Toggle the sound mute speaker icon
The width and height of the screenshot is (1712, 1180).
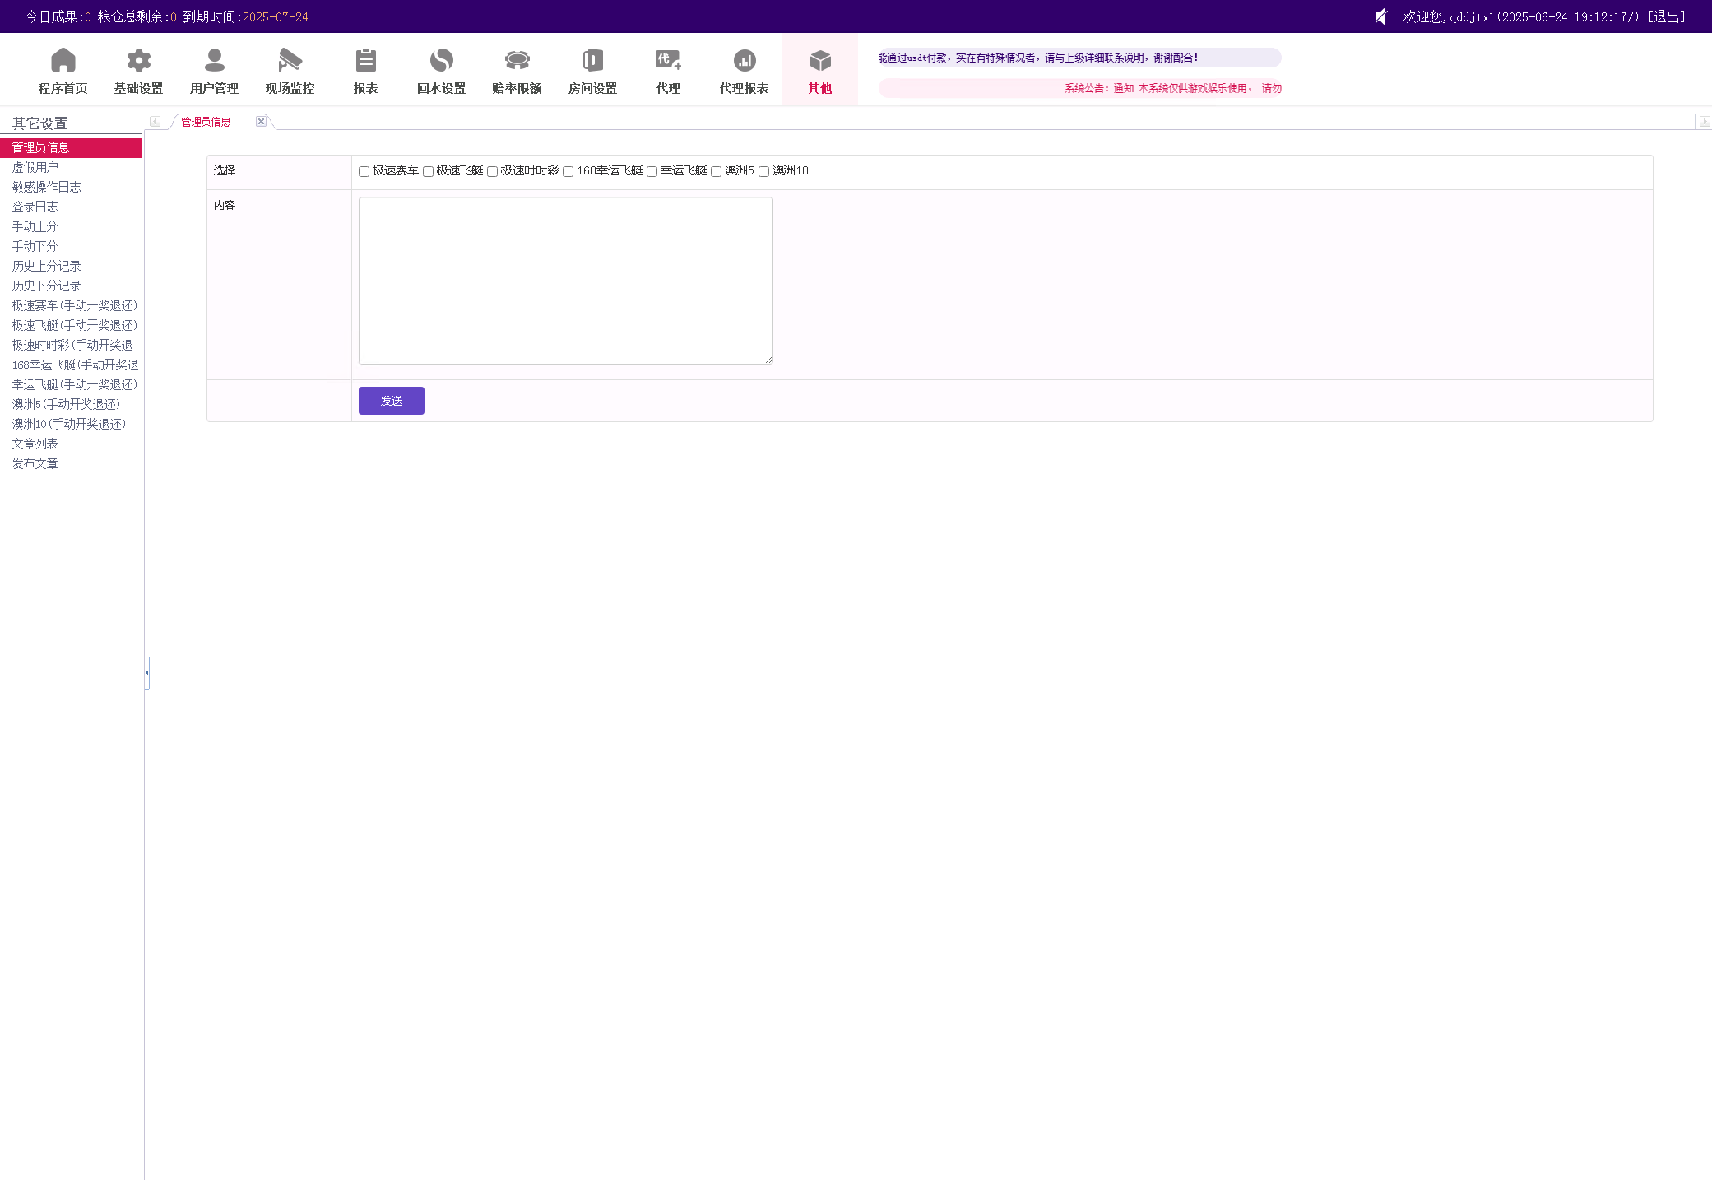tap(1381, 16)
